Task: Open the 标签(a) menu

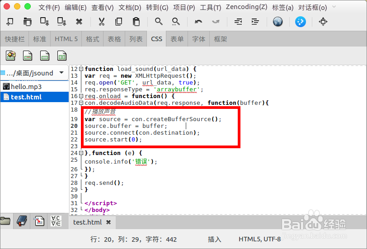Action: [x=282, y=8]
